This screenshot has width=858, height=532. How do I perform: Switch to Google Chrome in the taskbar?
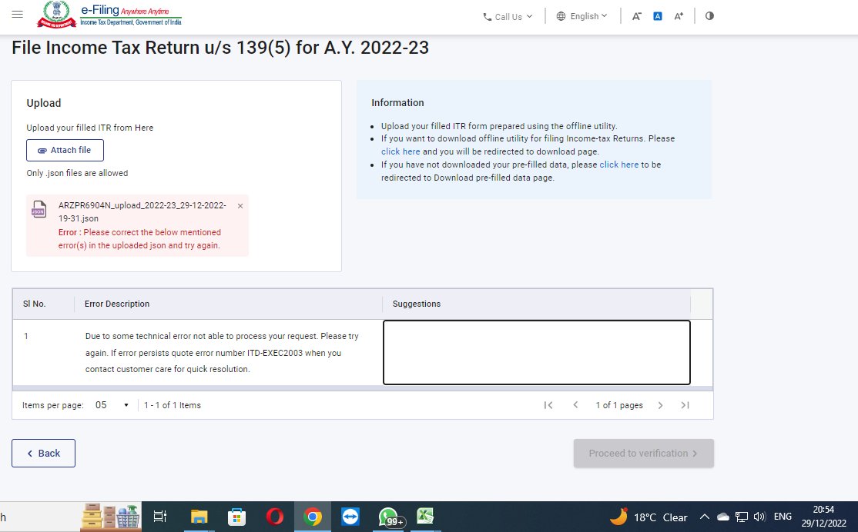[313, 516]
